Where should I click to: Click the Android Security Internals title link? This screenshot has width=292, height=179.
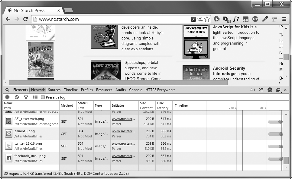(229, 71)
